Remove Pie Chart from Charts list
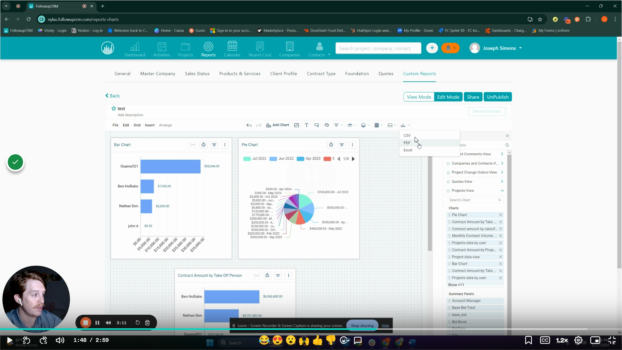Image resolution: width=622 pixels, height=350 pixels. (x=501, y=215)
